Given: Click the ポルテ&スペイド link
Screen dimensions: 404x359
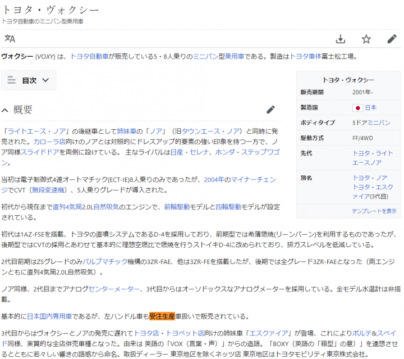Looking at the screenshot, I should click(374, 334).
